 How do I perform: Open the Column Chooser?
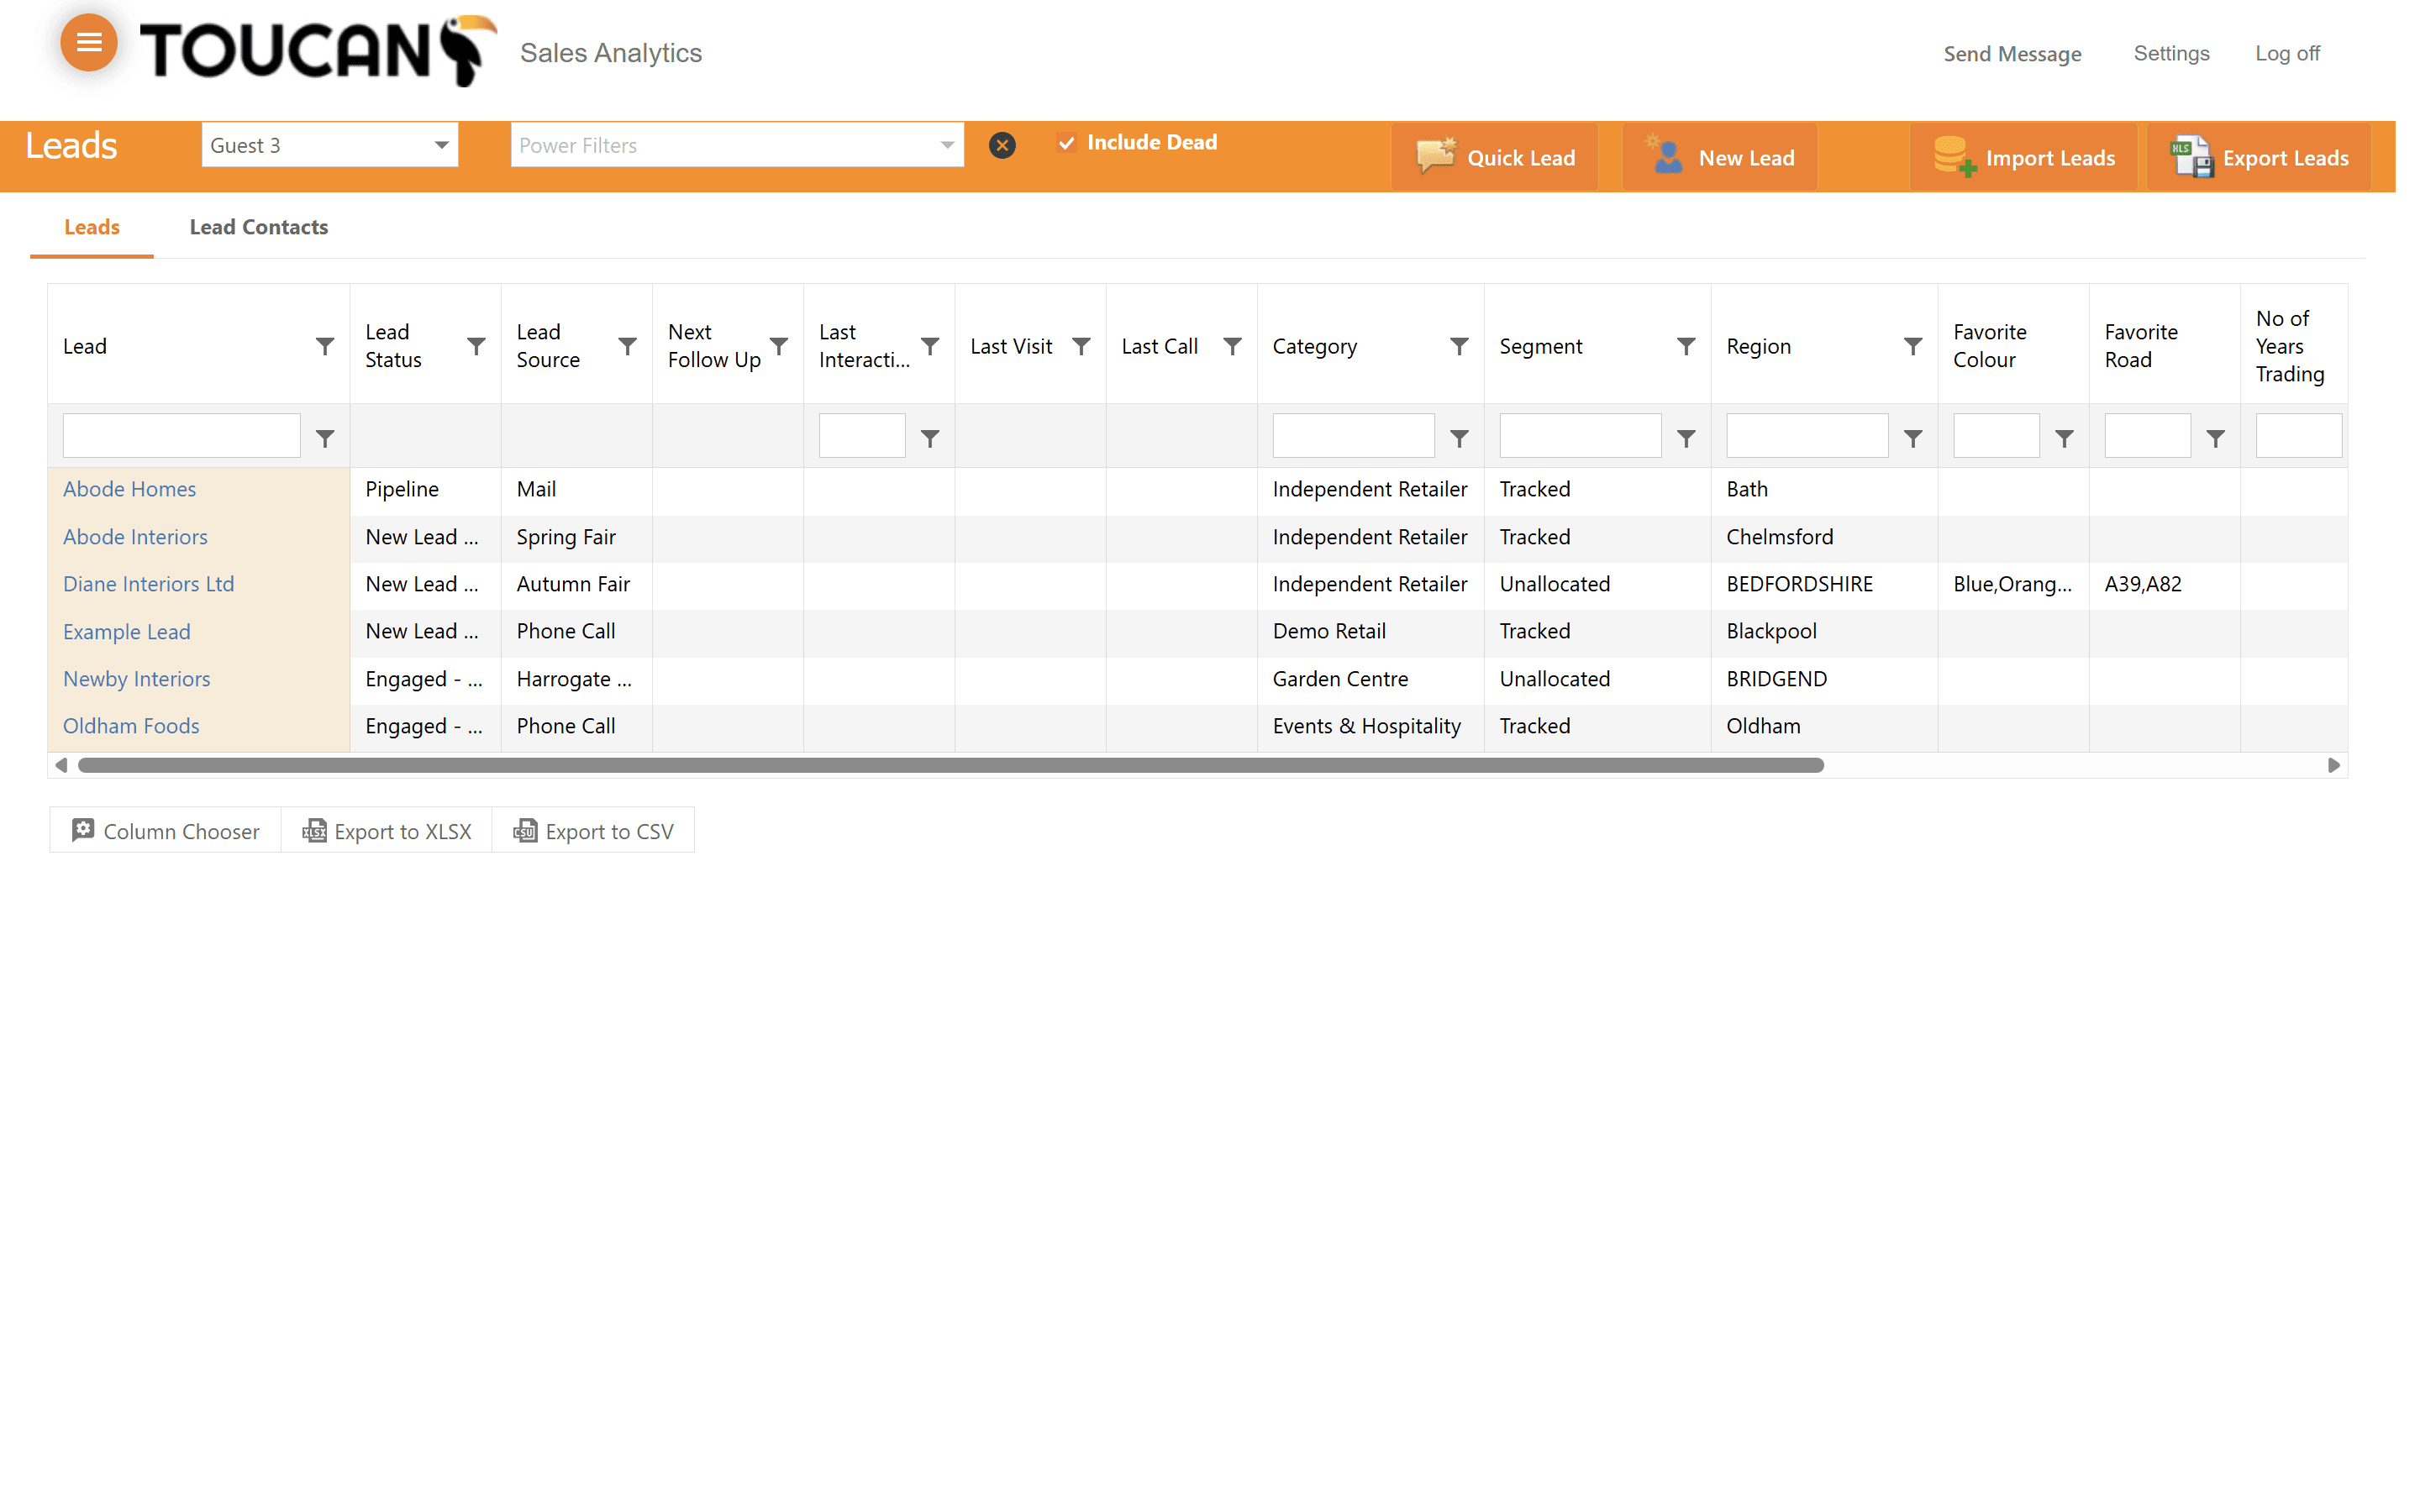point(165,831)
